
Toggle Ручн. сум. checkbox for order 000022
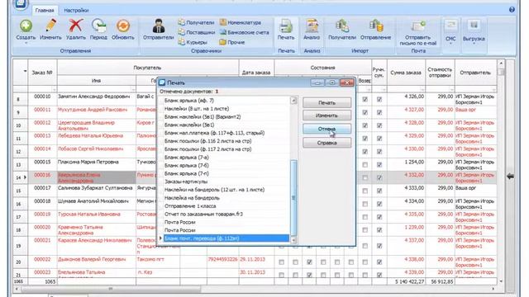pyautogui.click(x=379, y=262)
